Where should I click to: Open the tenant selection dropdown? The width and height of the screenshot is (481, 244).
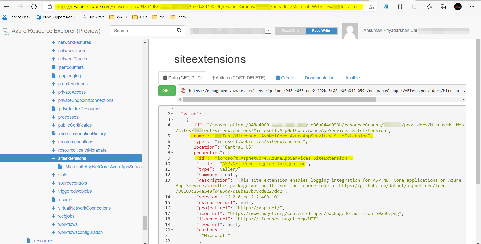click(x=230, y=31)
